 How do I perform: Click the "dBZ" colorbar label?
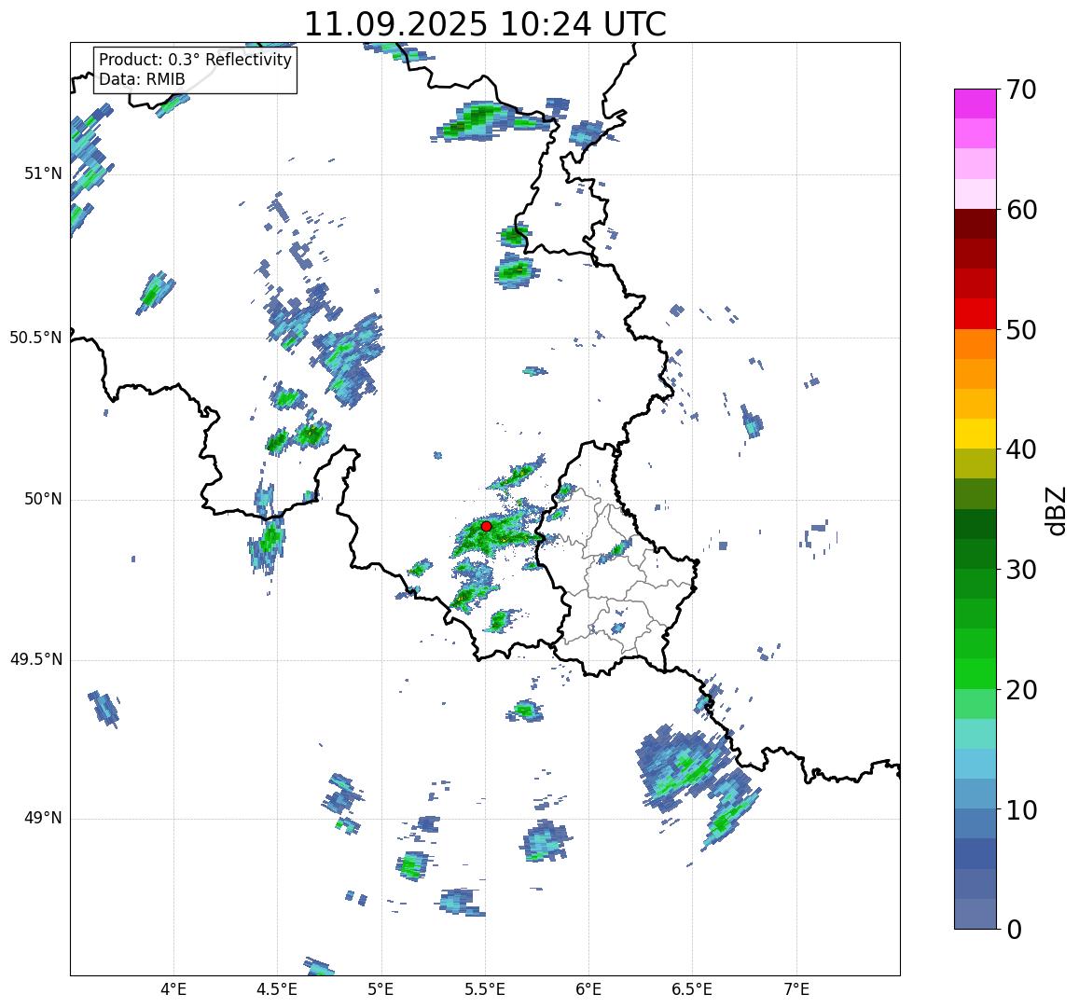[x=1054, y=510]
